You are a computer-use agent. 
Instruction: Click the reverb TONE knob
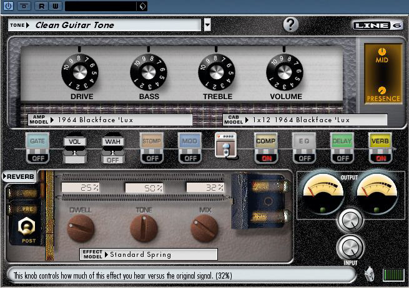coord(144,229)
